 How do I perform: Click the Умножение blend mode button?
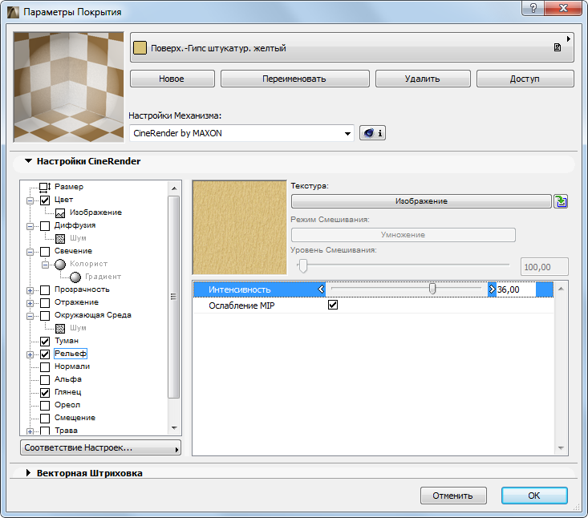(x=403, y=235)
